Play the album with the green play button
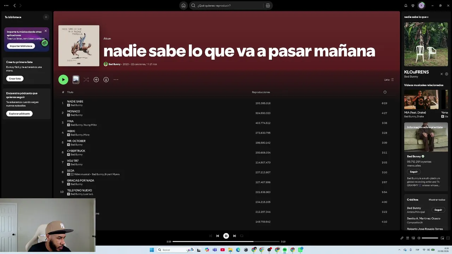The width and height of the screenshot is (452, 254). (63, 80)
